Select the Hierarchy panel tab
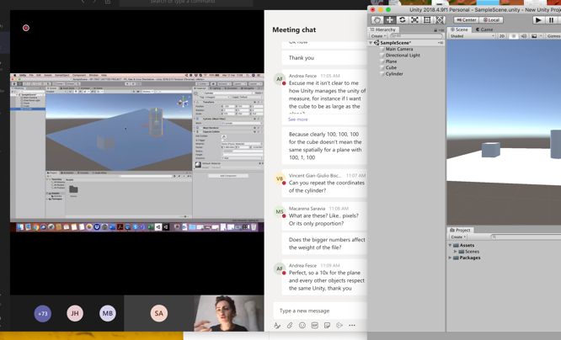 (x=382, y=29)
